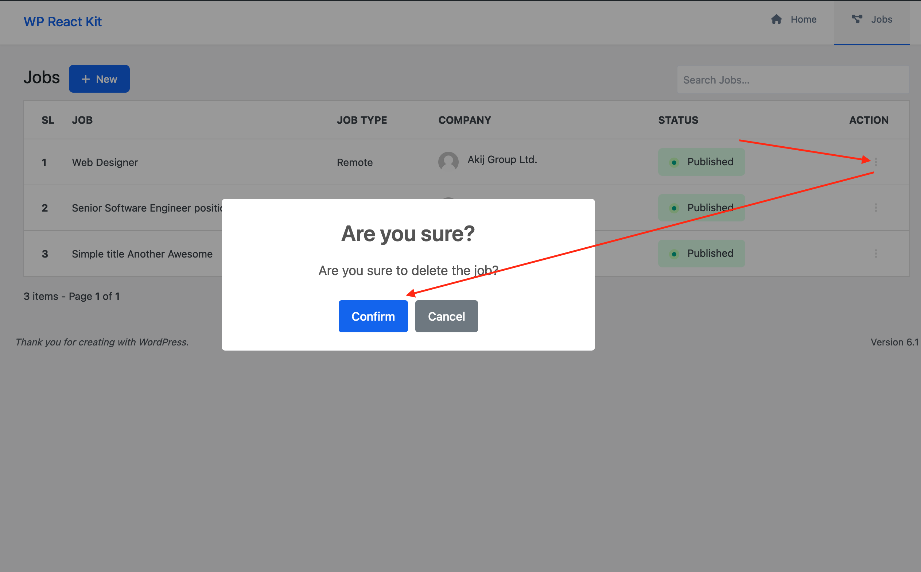Screen dimensions: 921x572
Task: Click the JOB column header
Action: pos(82,120)
